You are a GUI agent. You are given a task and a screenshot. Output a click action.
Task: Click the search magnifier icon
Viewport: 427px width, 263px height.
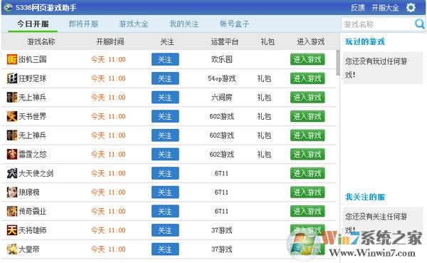click(419, 24)
